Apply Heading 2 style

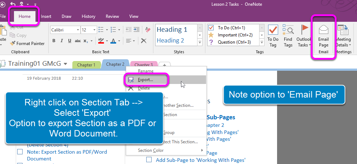point(170,40)
